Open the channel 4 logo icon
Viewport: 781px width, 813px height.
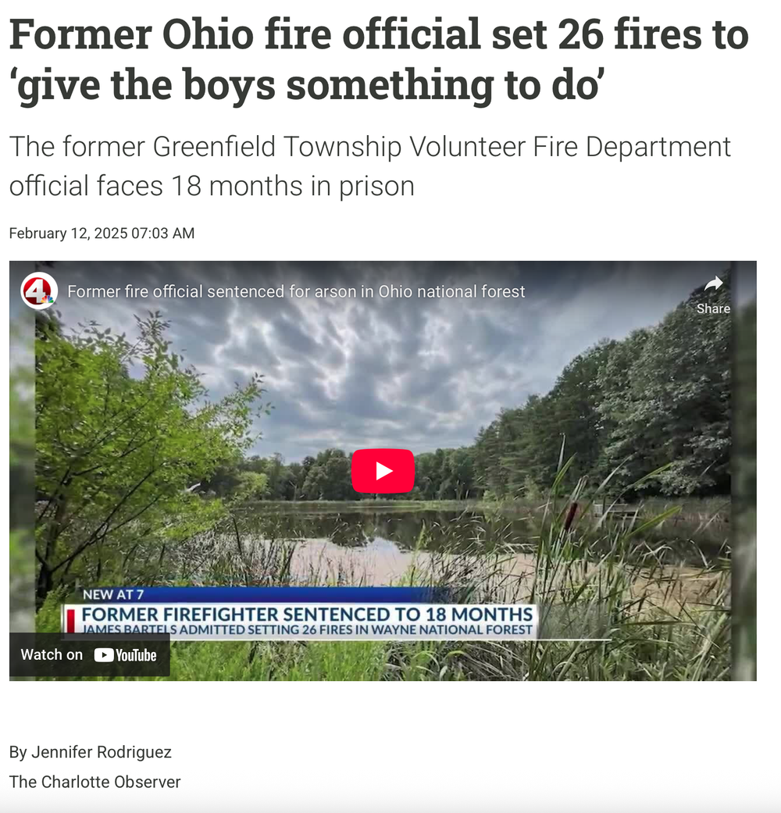click(x=39, y=291)
